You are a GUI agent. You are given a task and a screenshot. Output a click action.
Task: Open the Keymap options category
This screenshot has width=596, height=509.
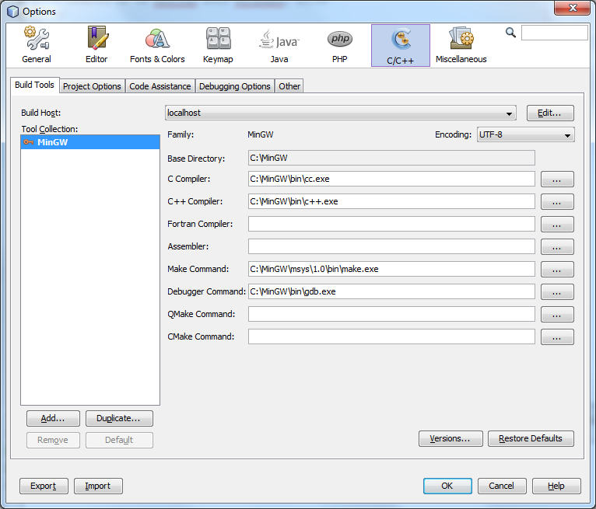[x=218, y=45]
